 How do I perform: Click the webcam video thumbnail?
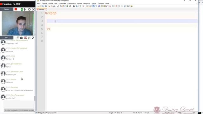point(18,23)
